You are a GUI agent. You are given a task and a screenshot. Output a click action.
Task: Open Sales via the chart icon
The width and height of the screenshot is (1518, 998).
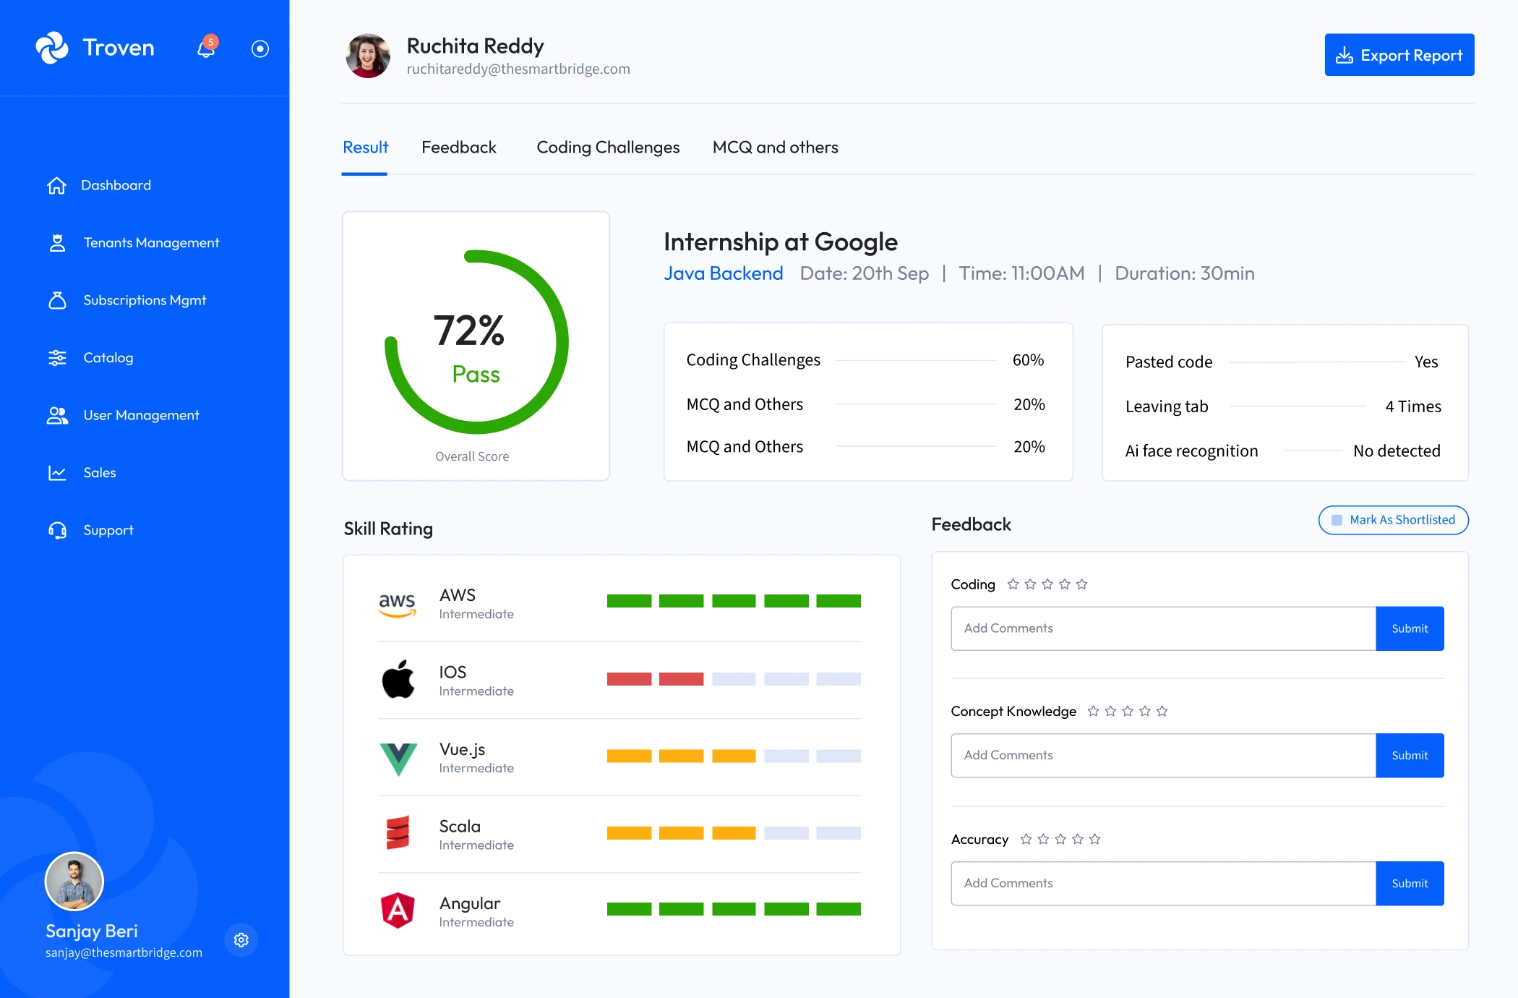(x=57, y=473)
